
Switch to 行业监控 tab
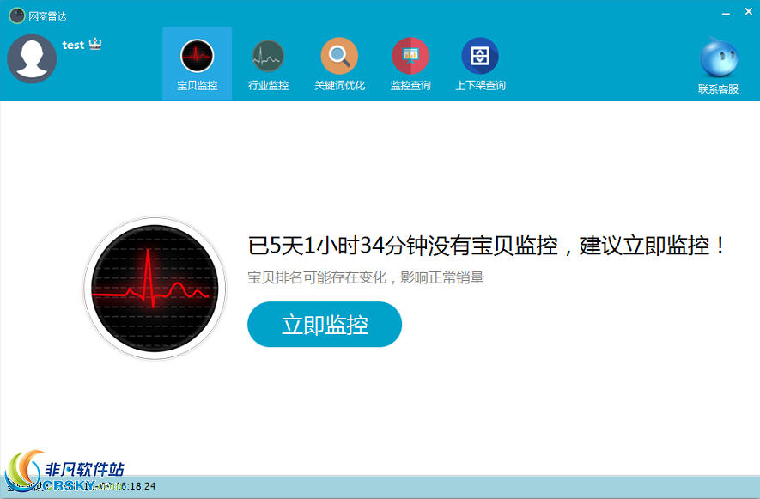click(x=268, y=64)
